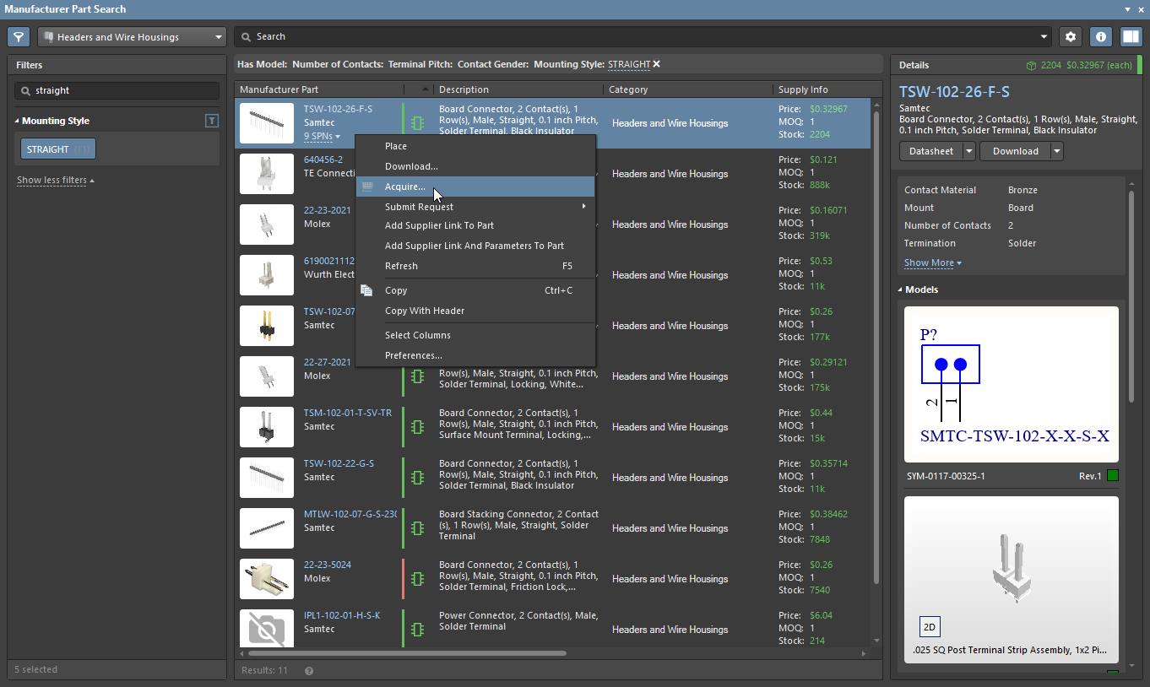This screenshot has height=687, width=1150.
Task: Click help icon next to Results count
Action: click(309, 671)
